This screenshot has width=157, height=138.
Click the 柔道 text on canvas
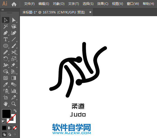78,106
